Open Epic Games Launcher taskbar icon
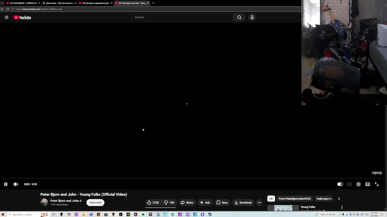 point(151,214)
